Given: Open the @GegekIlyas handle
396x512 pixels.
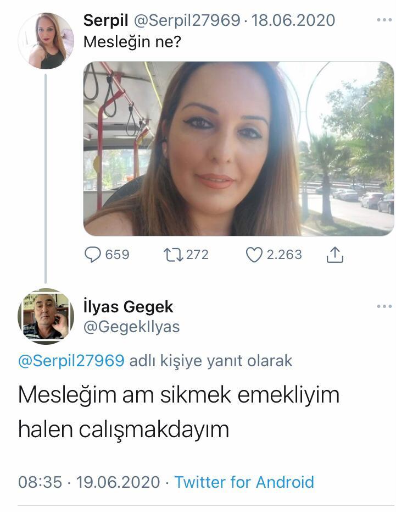Looking at the screenshot, I should coord(131,327).
